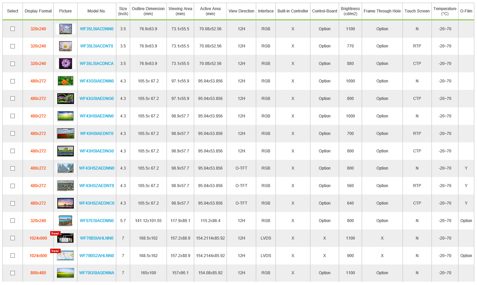This screenshot has height=285, width=477.
Task: Click the Model No. column header
Action: 97,11
